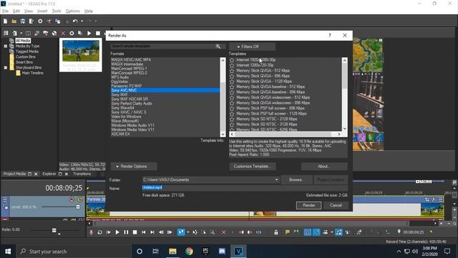
Task: Open project with the folder icon
Action: 14,21
